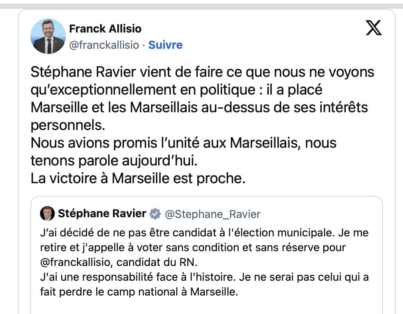Click the @franckallisio handle under the author name
This screenshot has width=403, height=314.
pos(104,45)
